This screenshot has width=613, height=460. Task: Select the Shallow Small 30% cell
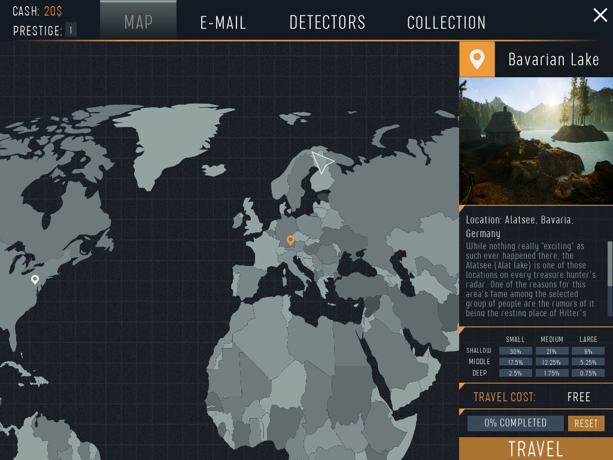click(515, 351)
